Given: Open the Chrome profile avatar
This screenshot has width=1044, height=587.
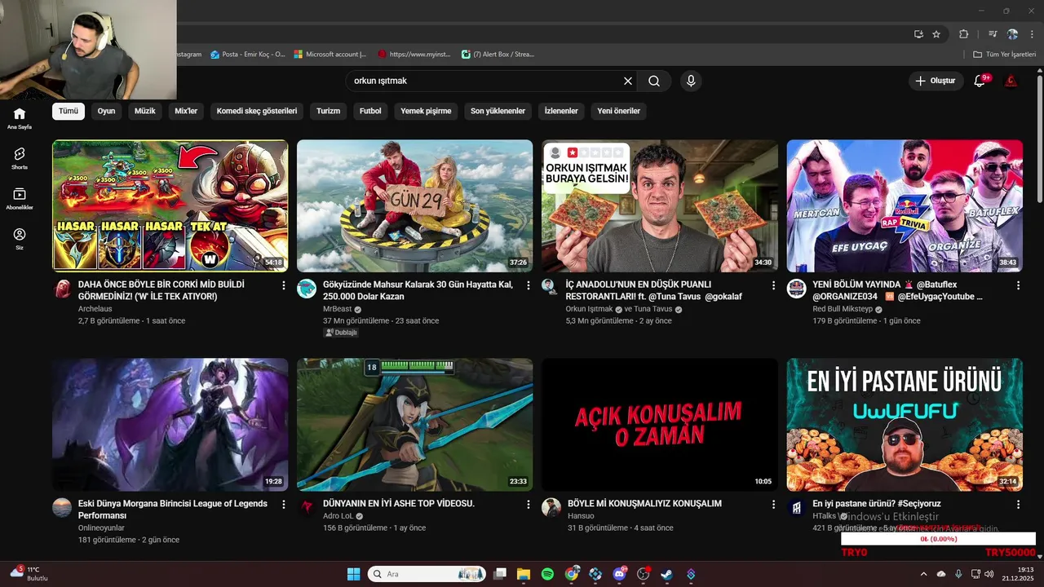Looking at the screenshot, I should point(1012,34).
